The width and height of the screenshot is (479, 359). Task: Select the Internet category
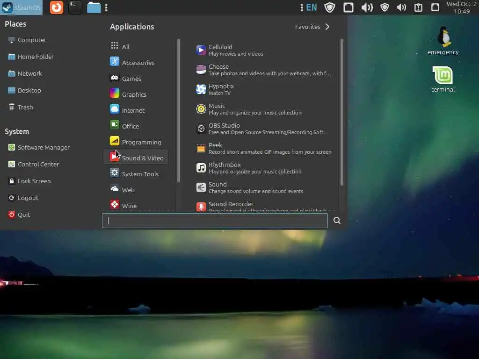(x=135, y=110)
